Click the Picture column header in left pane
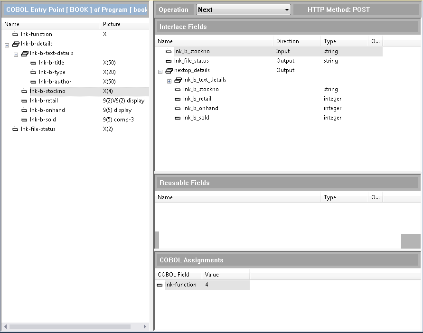The width and height of the screenshot is (423, 333). (112, 24)
